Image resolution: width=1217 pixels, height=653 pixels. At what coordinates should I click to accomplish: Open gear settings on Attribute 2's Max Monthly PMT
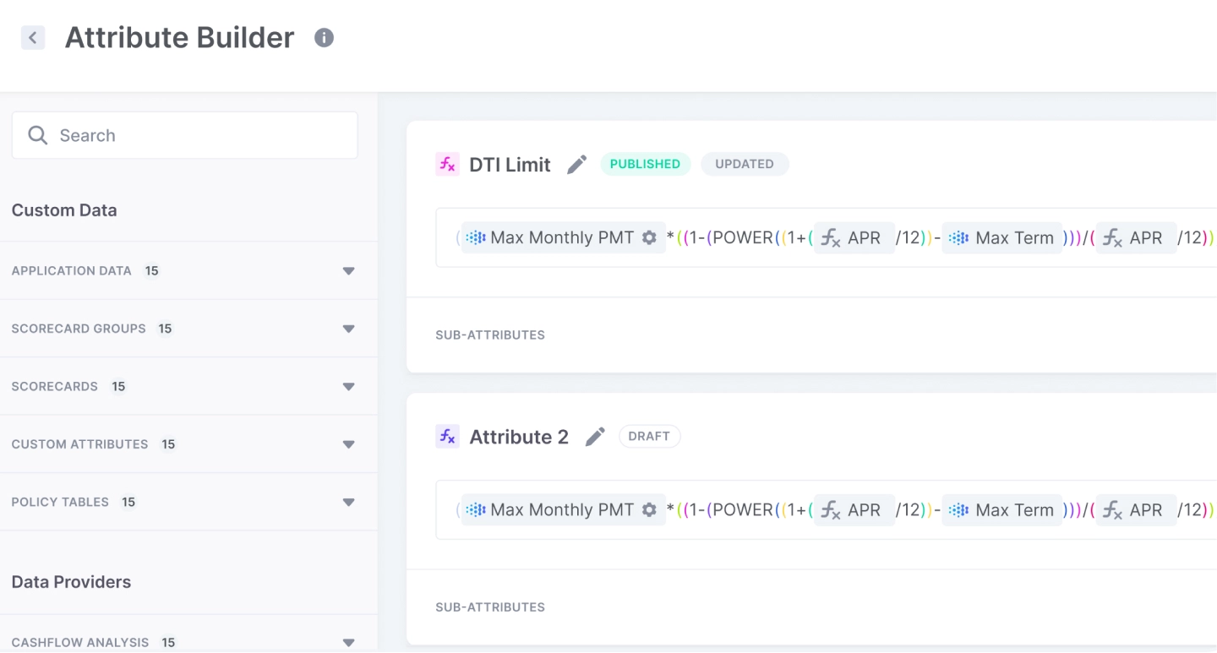click(x=648, y=509)
